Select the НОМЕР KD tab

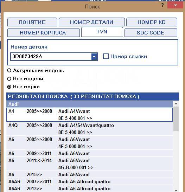(152, 22)
